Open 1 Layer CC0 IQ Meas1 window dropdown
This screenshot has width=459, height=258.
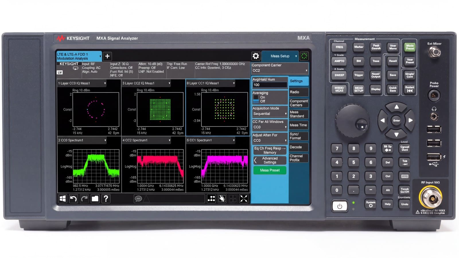(82, 83)
